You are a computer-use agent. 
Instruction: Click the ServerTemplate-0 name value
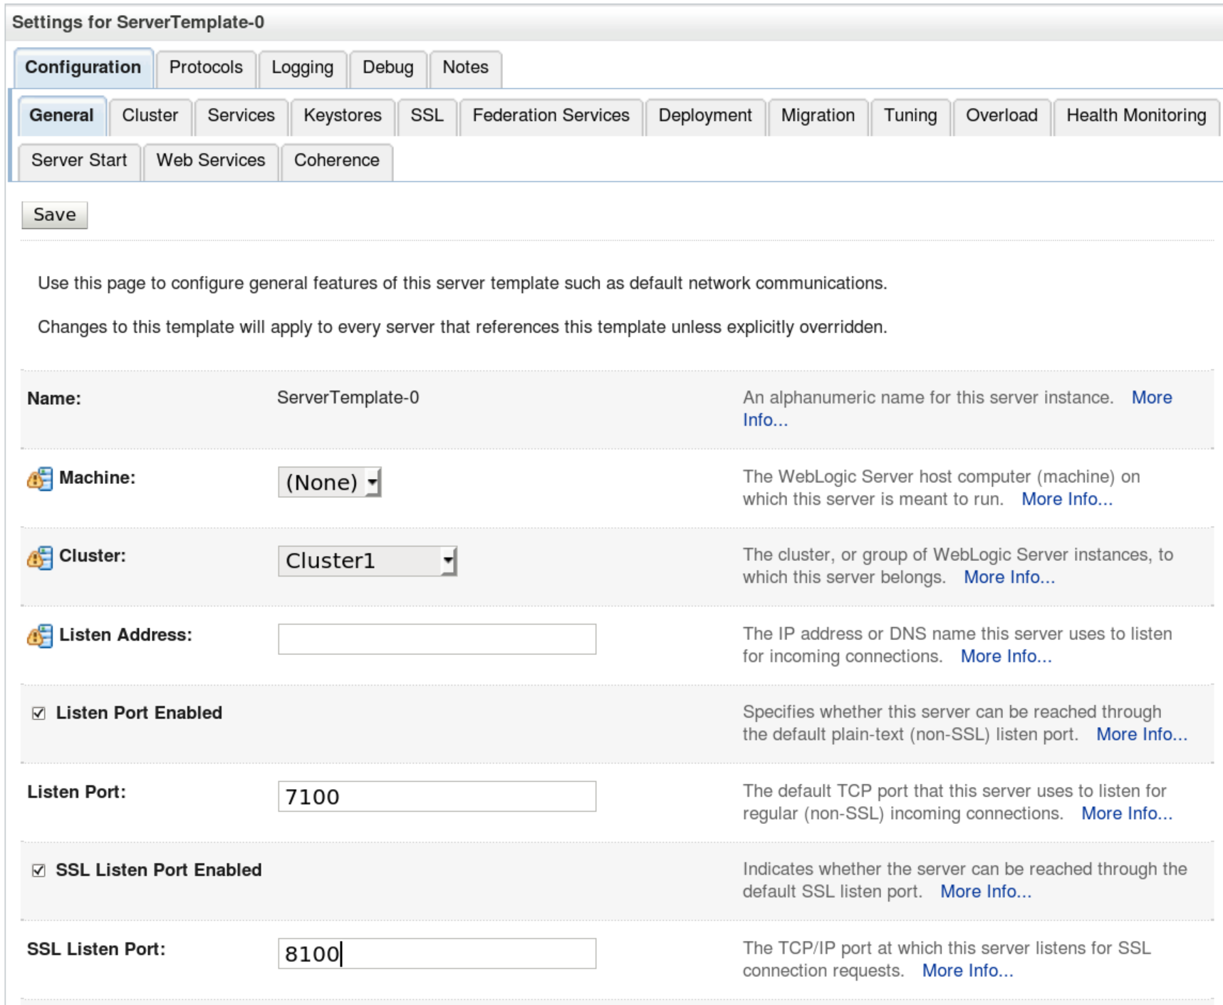(x=348, y=398)
